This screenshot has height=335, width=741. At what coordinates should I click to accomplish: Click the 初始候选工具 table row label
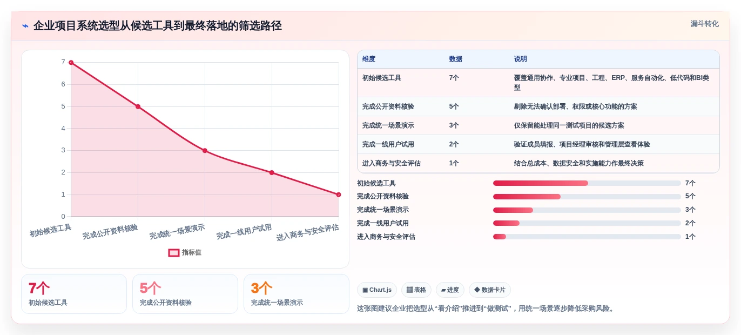[x=382, y=78]
